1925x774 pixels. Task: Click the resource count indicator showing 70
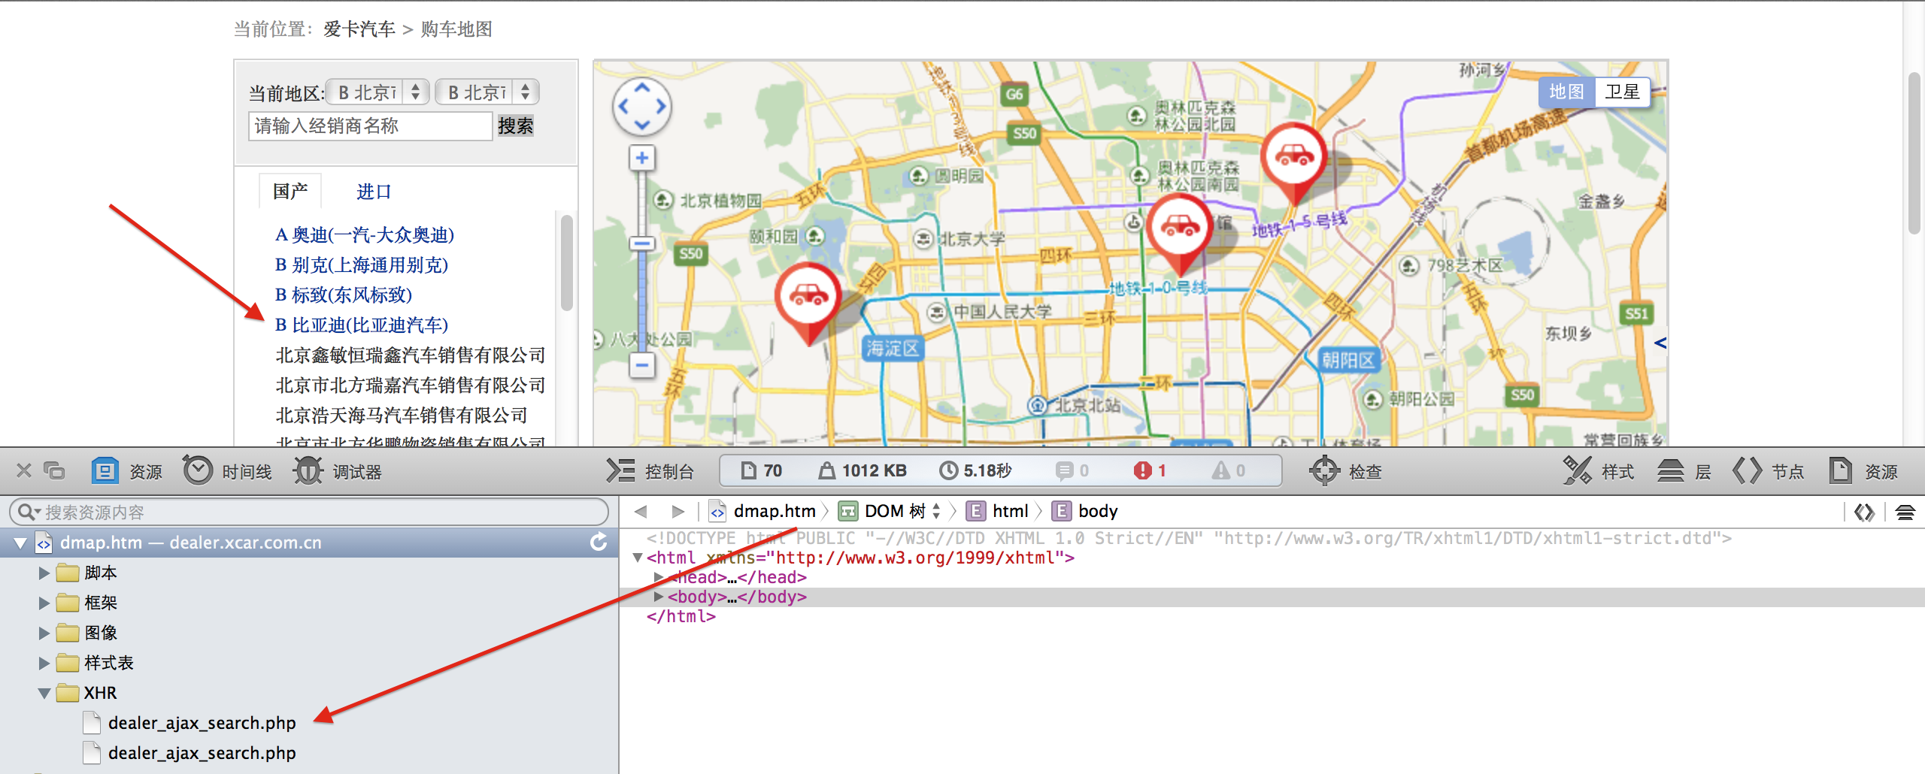coord(761,470)
